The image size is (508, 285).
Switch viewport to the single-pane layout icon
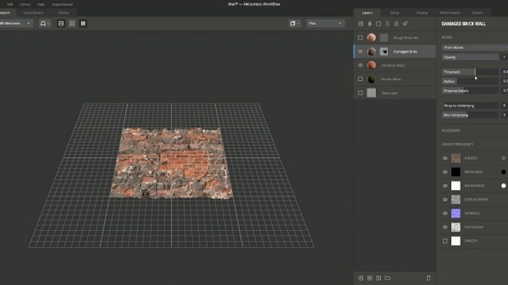tap(61, 24)
